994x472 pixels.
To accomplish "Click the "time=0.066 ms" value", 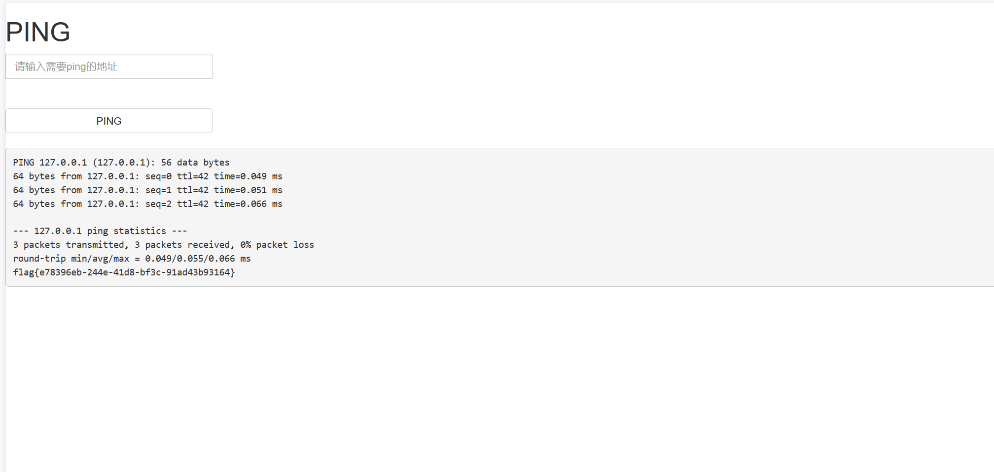I will pyautogui.click(x=248, y=204).
